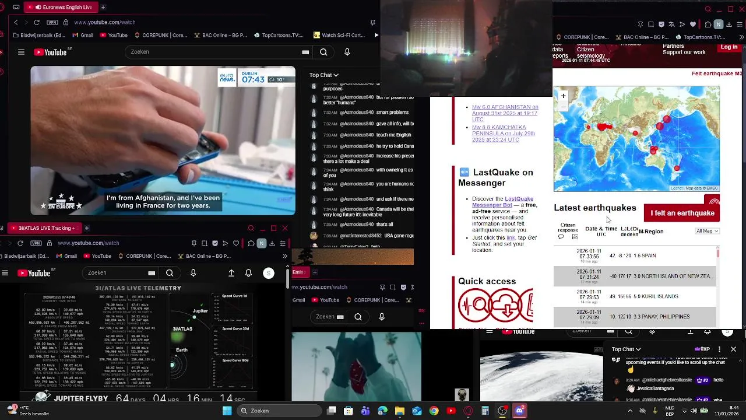This screenshot has height=420, width=746.
Task: Open BAC Online bookmark in Euronews window
Action: tap(221, 35)
